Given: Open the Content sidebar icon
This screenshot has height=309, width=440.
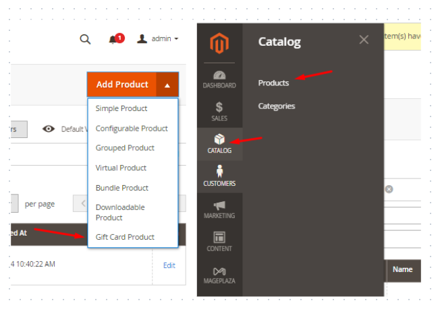Looking at the screenshot, I should [219, 241].
